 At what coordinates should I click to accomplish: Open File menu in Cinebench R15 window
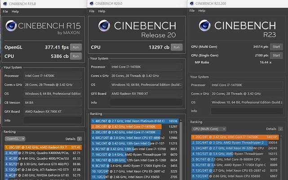coord(5,11)
